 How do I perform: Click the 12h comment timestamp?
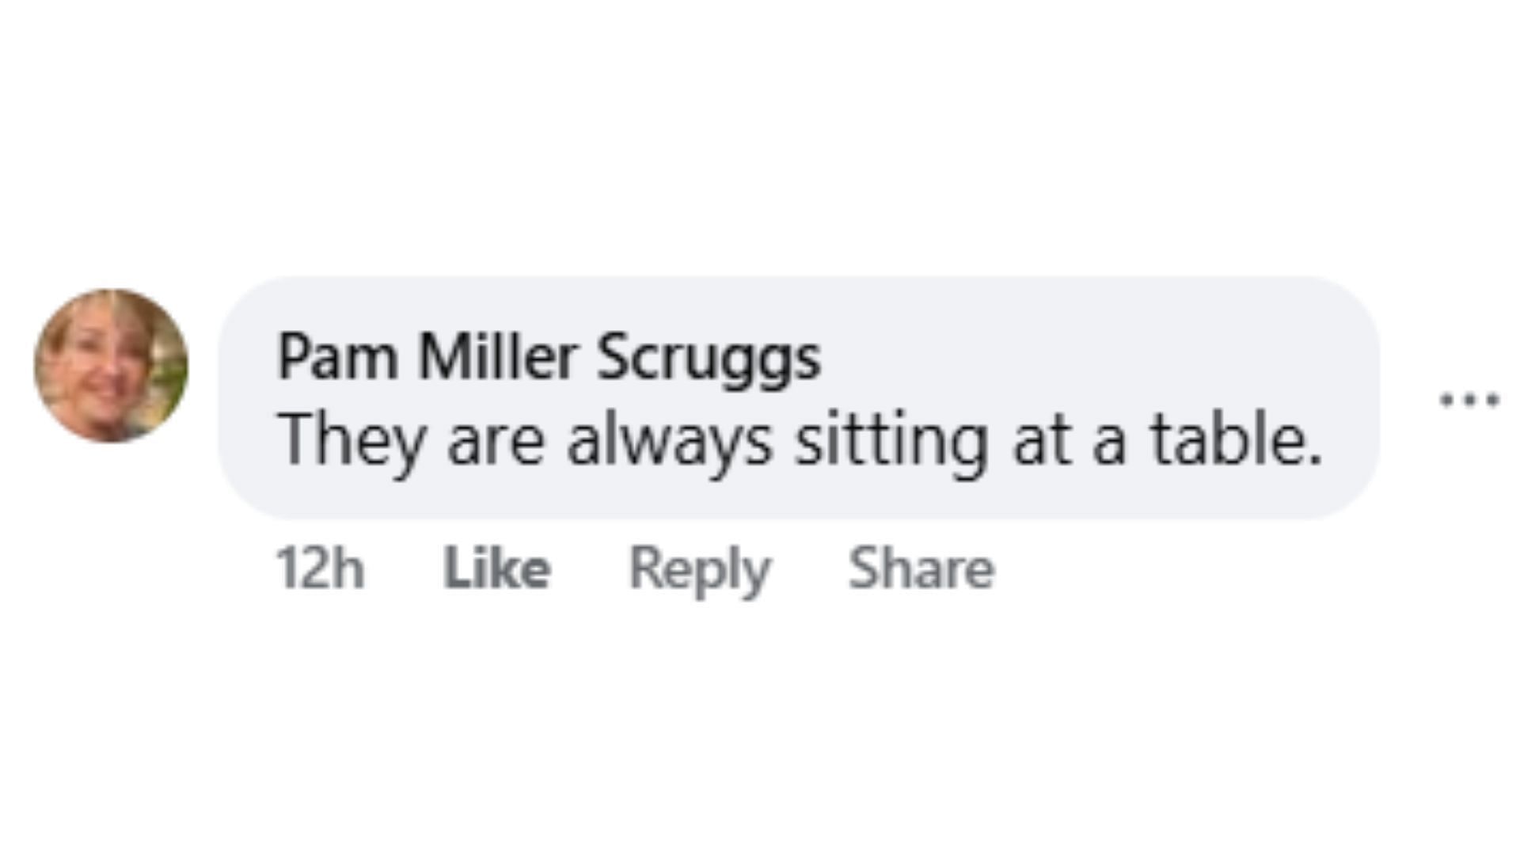(320, 568)
